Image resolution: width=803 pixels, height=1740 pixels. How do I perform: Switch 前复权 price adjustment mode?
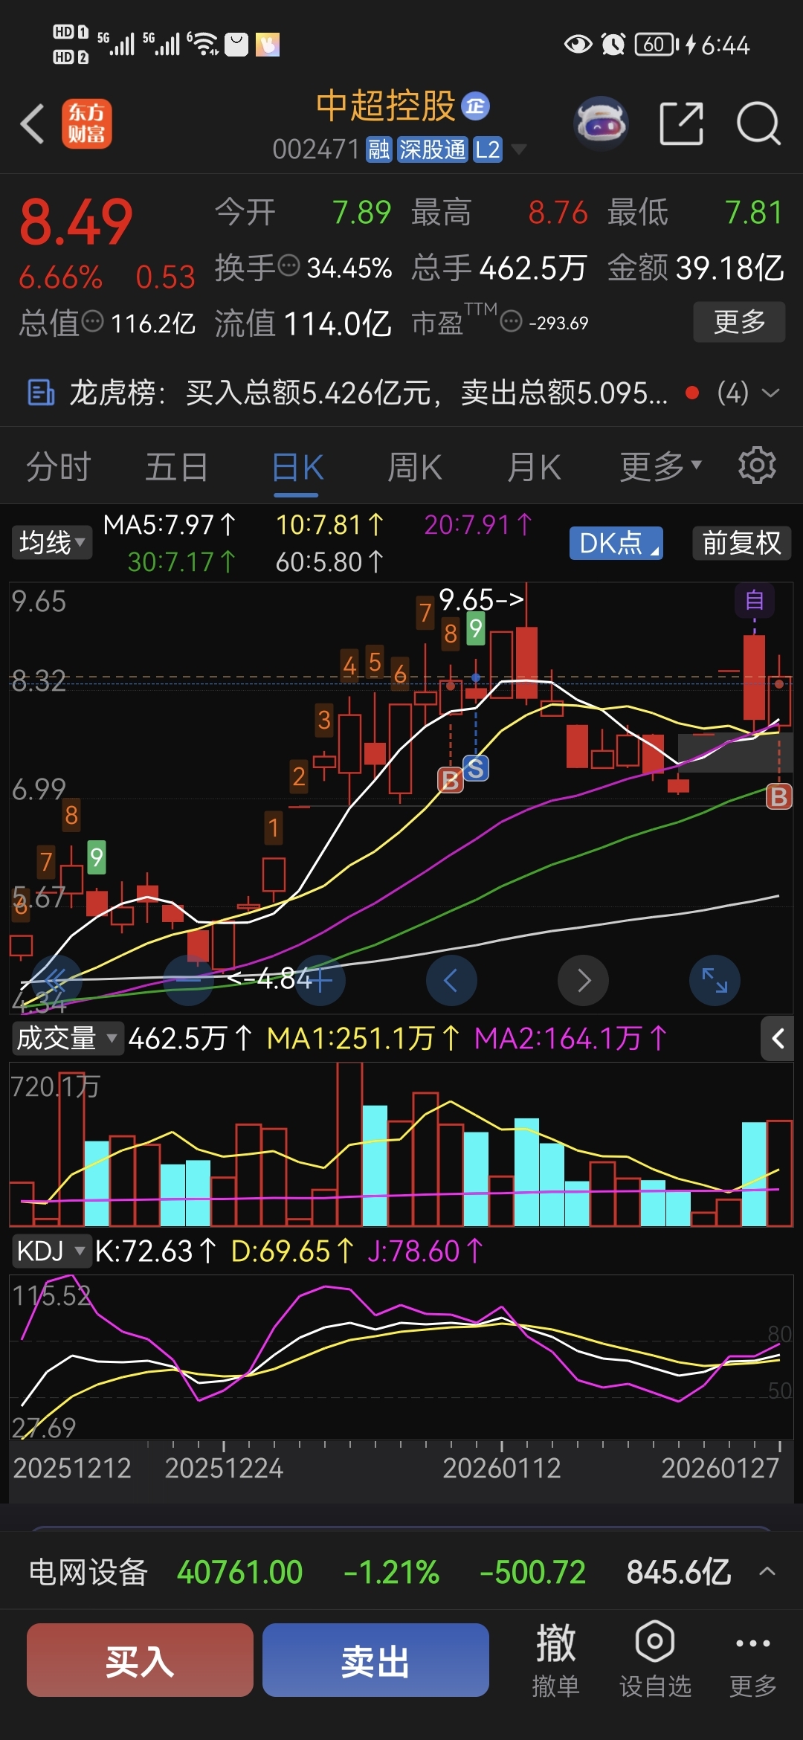(741, 543)
